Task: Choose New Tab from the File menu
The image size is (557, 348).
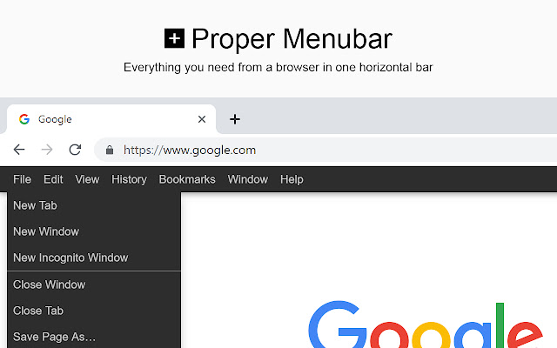Action: pyautogui.click(x=94, y=205)
